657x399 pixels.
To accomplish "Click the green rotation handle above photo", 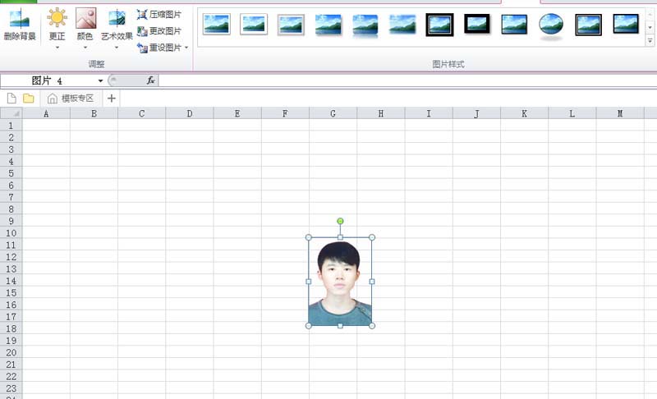I will pos(340,221).
